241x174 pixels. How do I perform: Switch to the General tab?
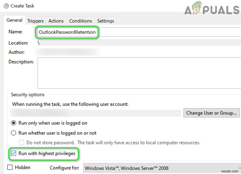pos(14,20)
